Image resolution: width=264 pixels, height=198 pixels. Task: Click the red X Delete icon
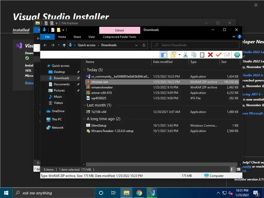click(210, 55)
